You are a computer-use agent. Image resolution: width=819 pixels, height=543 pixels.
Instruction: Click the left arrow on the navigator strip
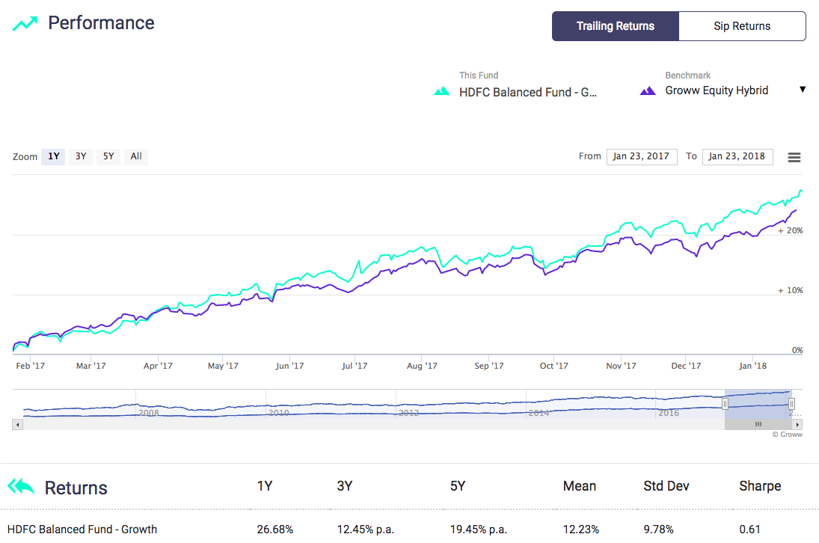point(16,424)
